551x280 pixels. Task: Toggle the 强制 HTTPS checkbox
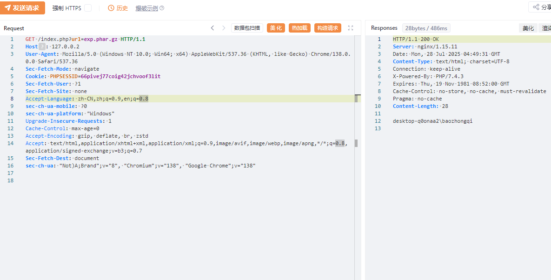coord(88,8)
